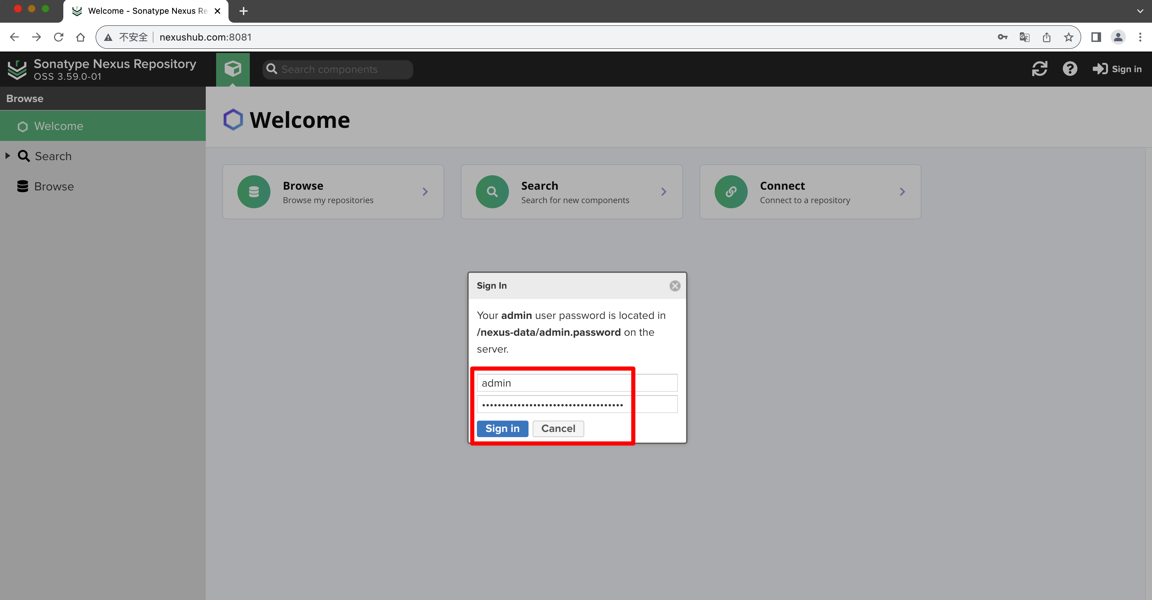Click the password field in dialog
The width and height of the screenshot is (1152, 600).
point(577,404)
